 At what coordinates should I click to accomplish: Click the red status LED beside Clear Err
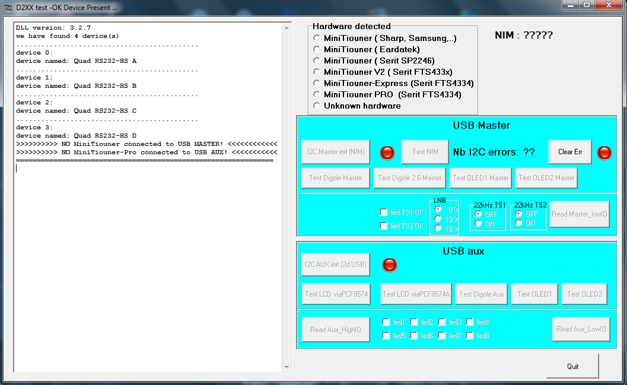pyautogui.click(x=604, y=152)
